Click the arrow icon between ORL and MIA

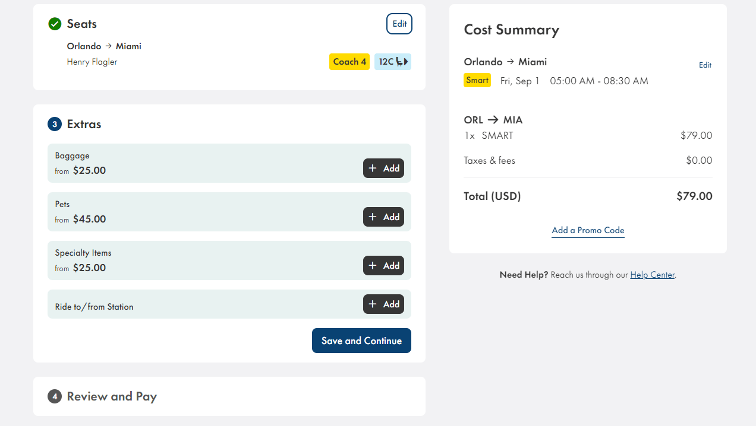[x=492, y=119]
